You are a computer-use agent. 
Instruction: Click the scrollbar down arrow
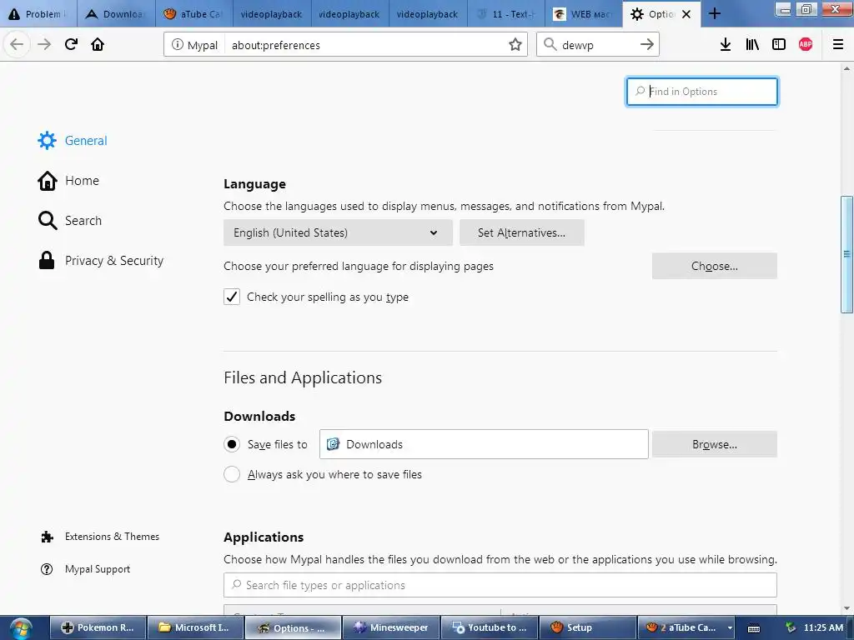(x=846, y=608)
